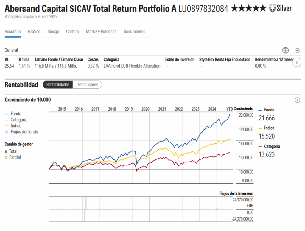Switch to the Gráfico tab
The height and width of the screenshot is (231, 305).
(x=34, y=31)
